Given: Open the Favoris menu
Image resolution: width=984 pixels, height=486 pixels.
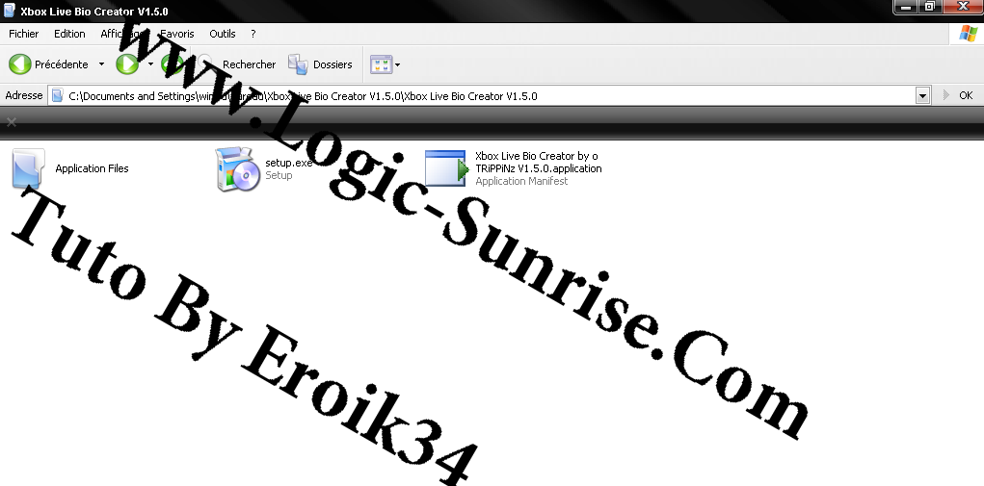Looking at the screenshot, I should click(177, 34).
